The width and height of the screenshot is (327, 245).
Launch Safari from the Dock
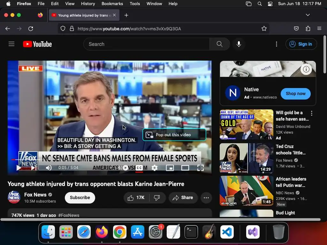pos(84,232)
